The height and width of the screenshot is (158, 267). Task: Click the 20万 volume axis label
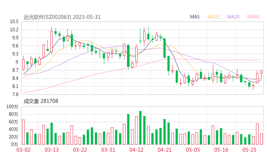pyautogui.click(x=13, y=137)
